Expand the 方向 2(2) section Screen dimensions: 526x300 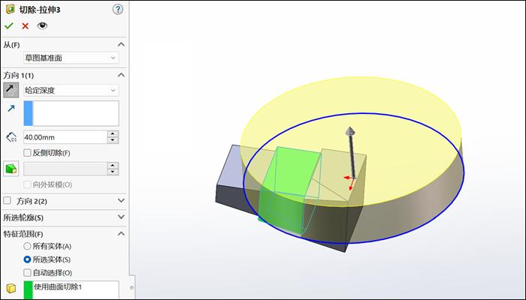pyautogui.click(x=121, y=200)
